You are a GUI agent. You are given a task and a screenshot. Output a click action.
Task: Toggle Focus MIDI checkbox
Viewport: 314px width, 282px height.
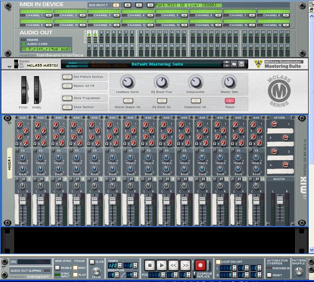click(75, 268)
